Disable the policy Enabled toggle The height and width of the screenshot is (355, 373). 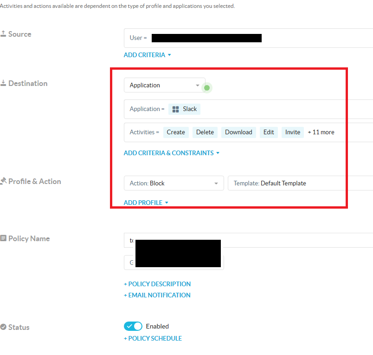coord(133,326)
